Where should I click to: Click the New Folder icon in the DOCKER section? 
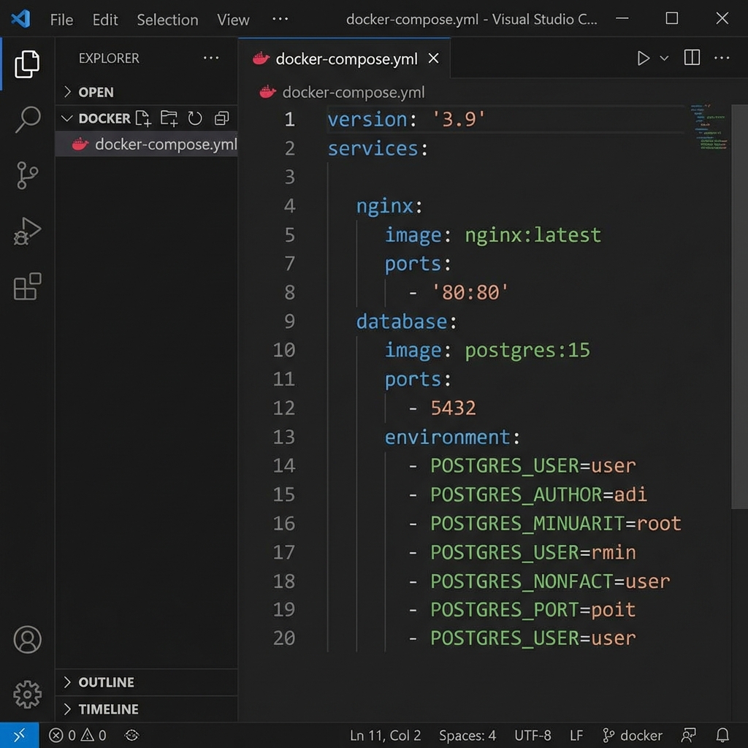point(169,118)
